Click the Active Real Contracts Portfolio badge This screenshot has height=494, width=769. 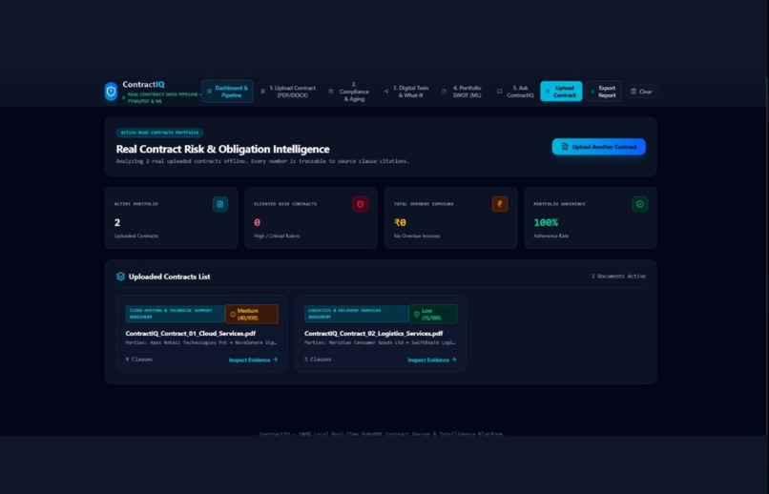(x=160, y=133)
